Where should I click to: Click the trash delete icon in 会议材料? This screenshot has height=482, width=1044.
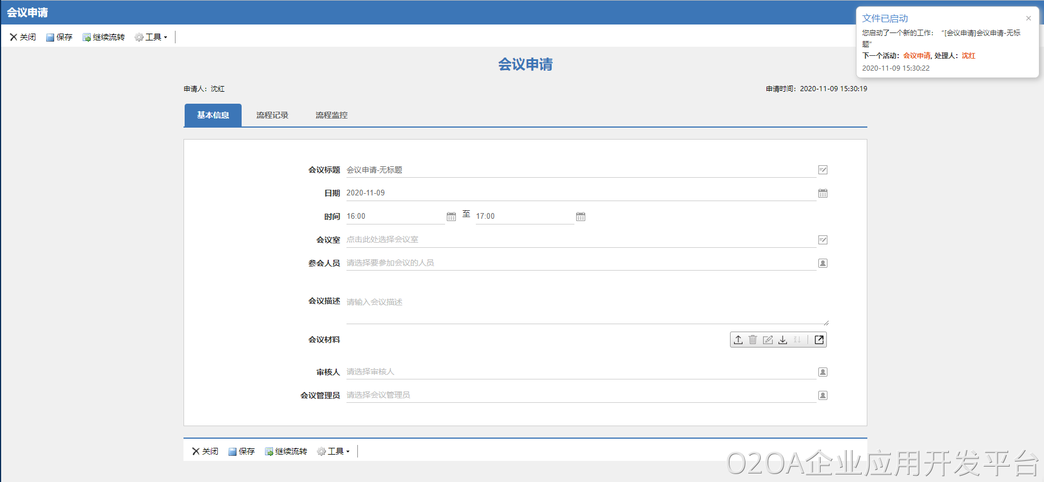753,340
